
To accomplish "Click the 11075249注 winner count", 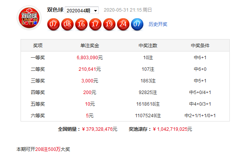I will (x=148, y=116).
